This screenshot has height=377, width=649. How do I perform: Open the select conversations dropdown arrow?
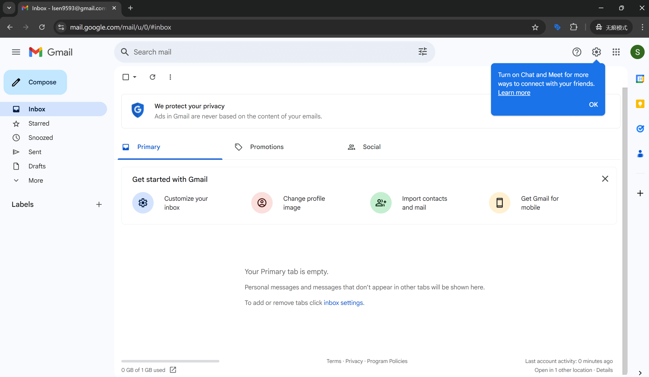pyautogui.click(x=134, y=77)
